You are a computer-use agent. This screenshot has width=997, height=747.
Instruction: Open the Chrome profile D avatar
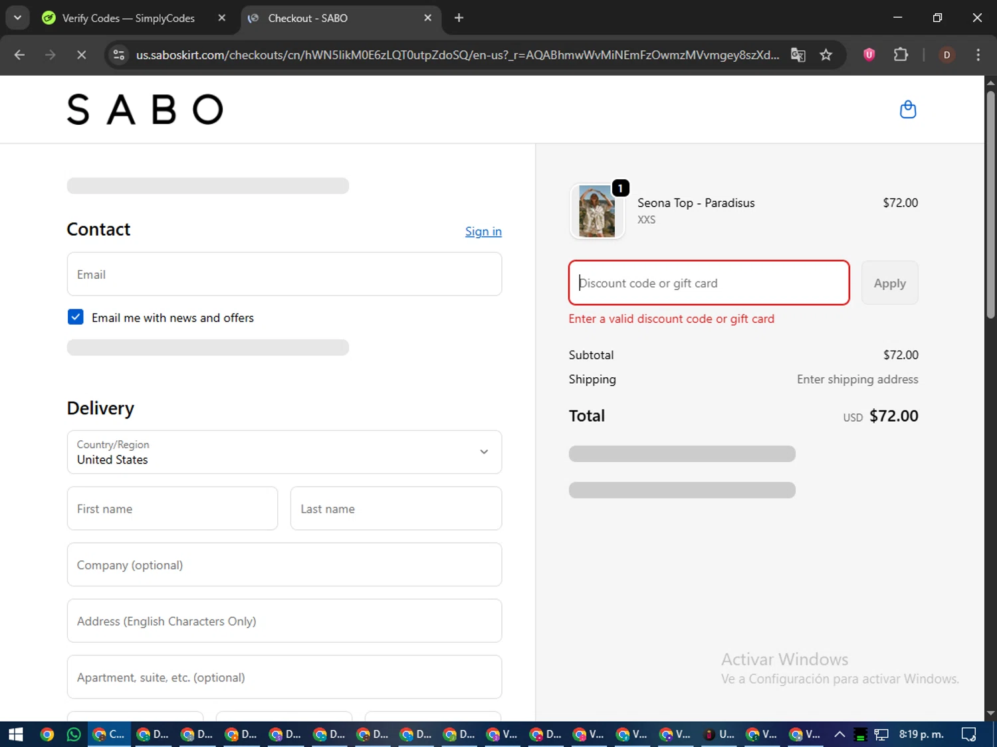(x=946, y=55)
